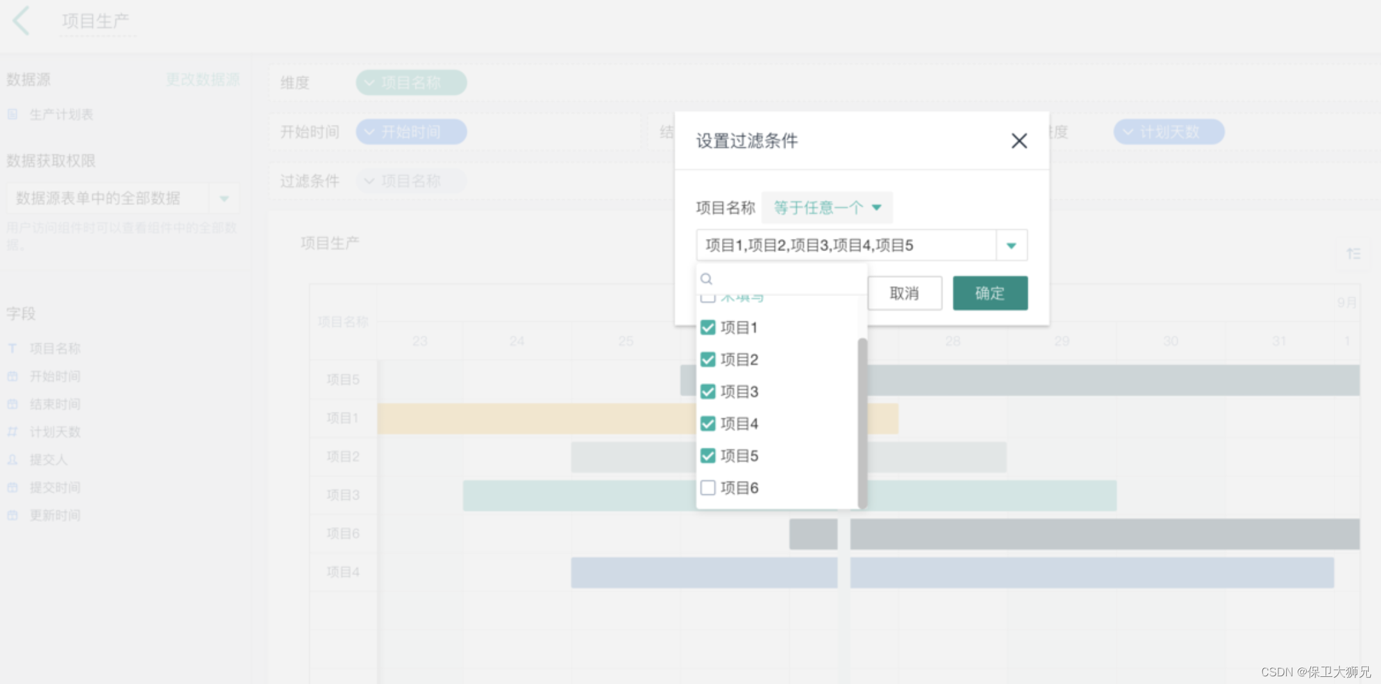
Task: Click the number icon beside 计划天数 field
Action: (13, 432)
